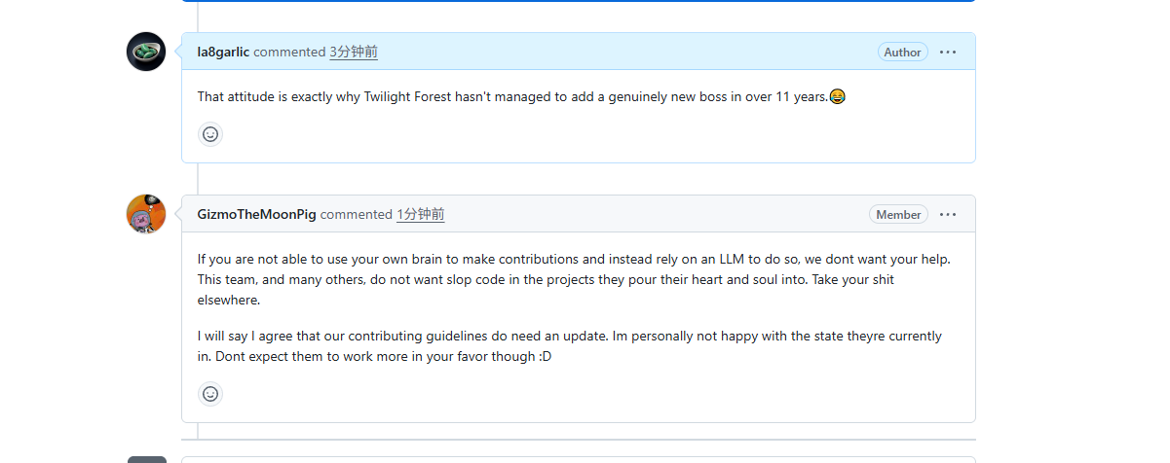Open options menu on la8garlic's comment
This screenshot has height=463, width=1170.
[x=948, y=52]
